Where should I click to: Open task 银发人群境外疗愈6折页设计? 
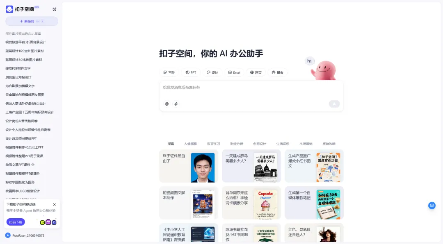point(26,104)
